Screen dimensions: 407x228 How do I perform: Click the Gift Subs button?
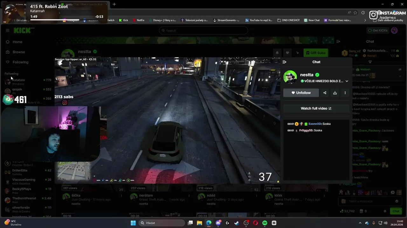[316, 53]
